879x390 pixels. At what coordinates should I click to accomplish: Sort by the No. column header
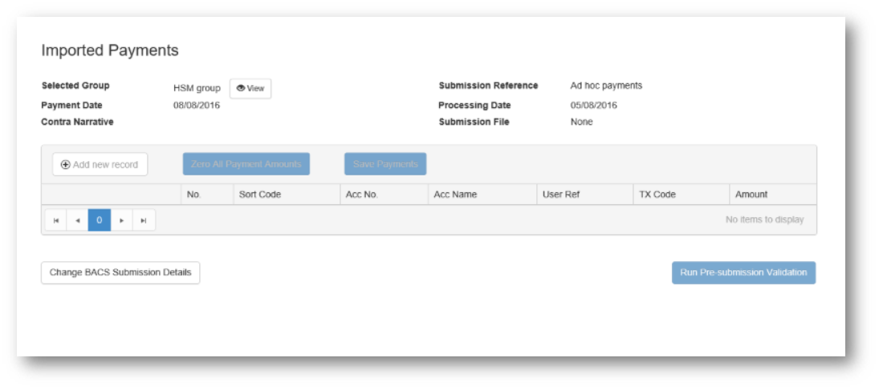click(x=193, y=195)
